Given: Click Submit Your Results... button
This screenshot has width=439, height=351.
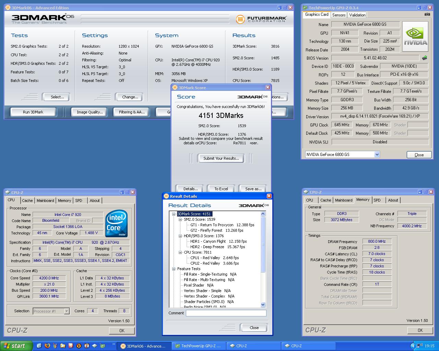Looking at the screenshot, I should pyautogui.click(x=221, y=158).
